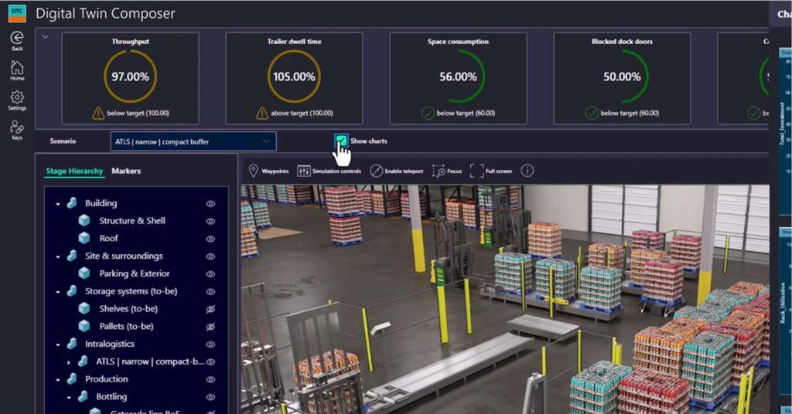Show the Pallets (to-be) layer
This screenshot has height=414, width=792.
210,327
